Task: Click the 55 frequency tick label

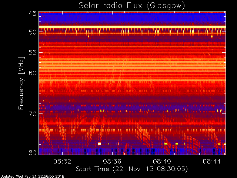Action: tap(33, 53)
